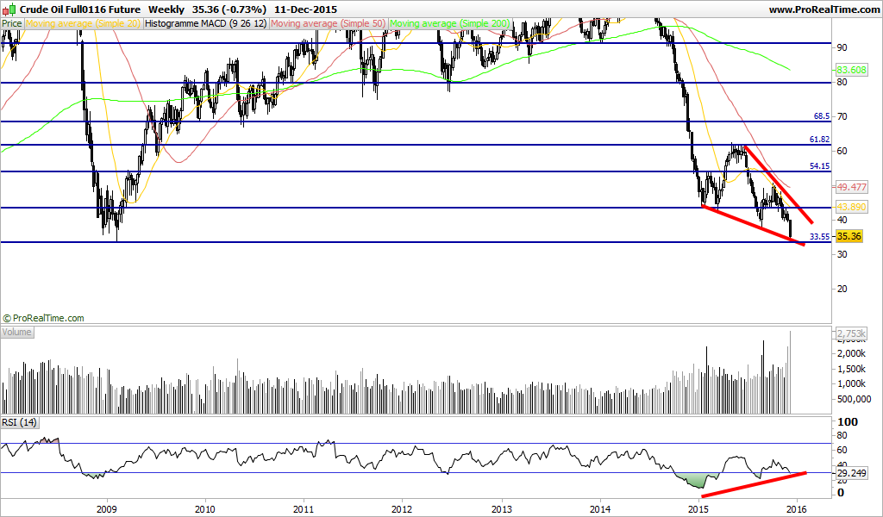The image size is (883, 517).
Task: Click the 2015 year label on time axis
Action: click(698, 510)
